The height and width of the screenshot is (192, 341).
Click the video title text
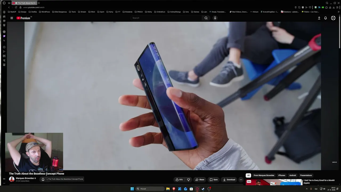click(36, 174)
